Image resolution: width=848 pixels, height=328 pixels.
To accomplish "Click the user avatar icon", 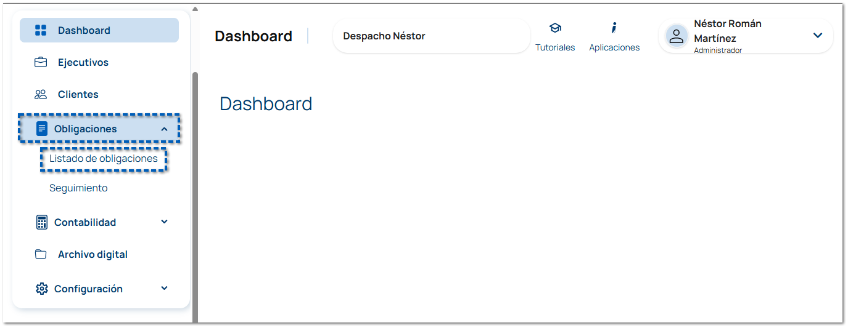I will pyautogui.click(x=677, y=36).
